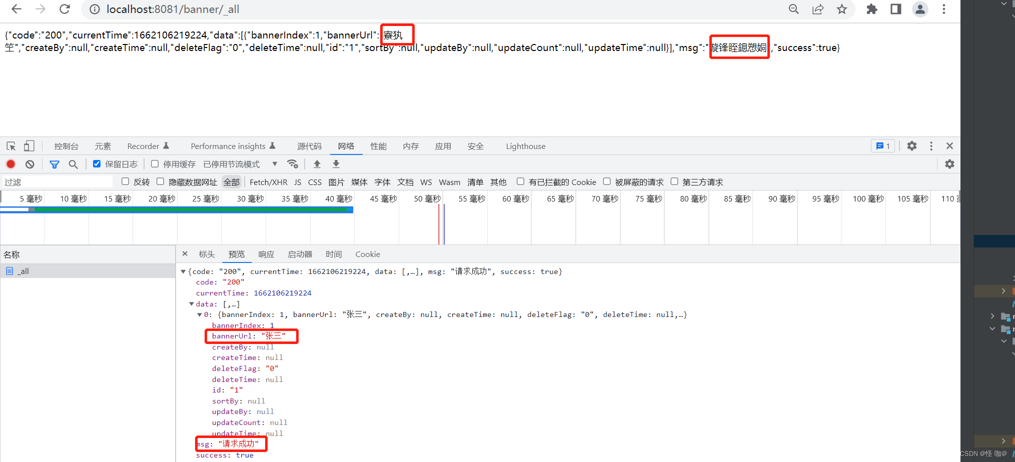Open the Chrome profile avatar

tap(920, 9)
